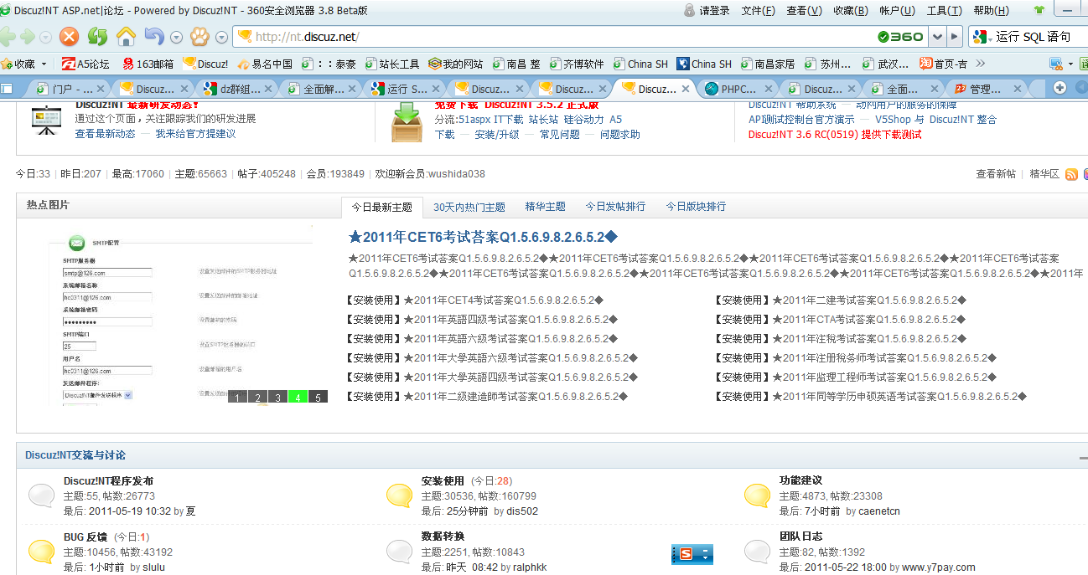Open the ★2011年CET6考试荅案 headline link
Screen dimensions: 1088x575
click(x=483, y=238)
